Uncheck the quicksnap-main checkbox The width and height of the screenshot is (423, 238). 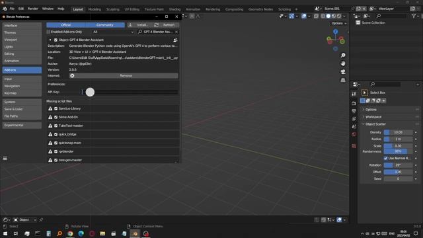coord(56,143)
